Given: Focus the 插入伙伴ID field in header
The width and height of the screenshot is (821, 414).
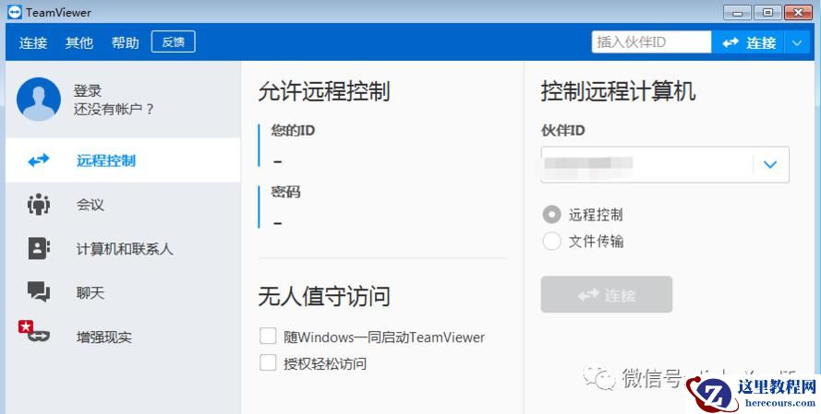Looking at the screenshot, I should pos(651,42).
